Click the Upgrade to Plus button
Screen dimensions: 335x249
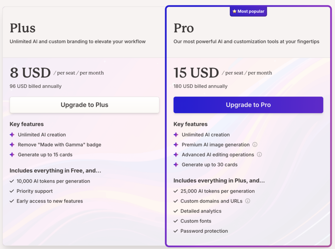pos(84,105)
